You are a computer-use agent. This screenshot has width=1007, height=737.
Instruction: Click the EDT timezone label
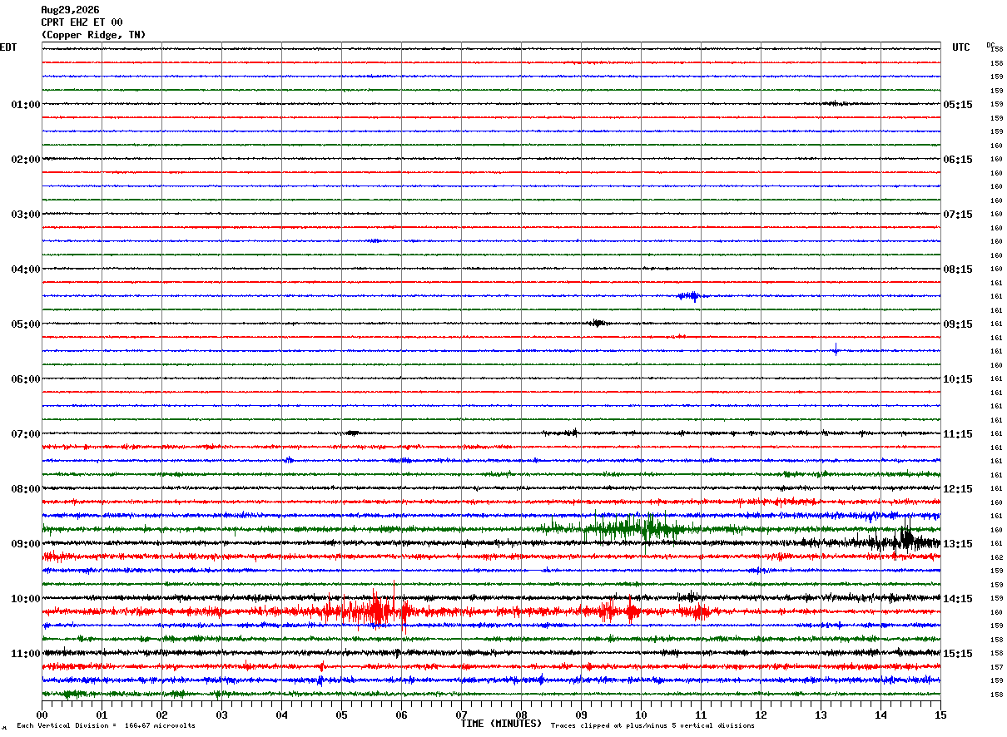8,47
